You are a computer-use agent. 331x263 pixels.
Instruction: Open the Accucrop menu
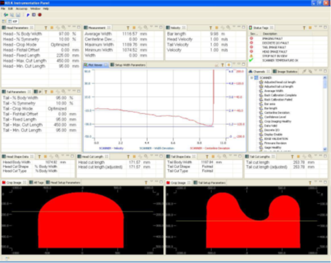click(x=21, y=9)
